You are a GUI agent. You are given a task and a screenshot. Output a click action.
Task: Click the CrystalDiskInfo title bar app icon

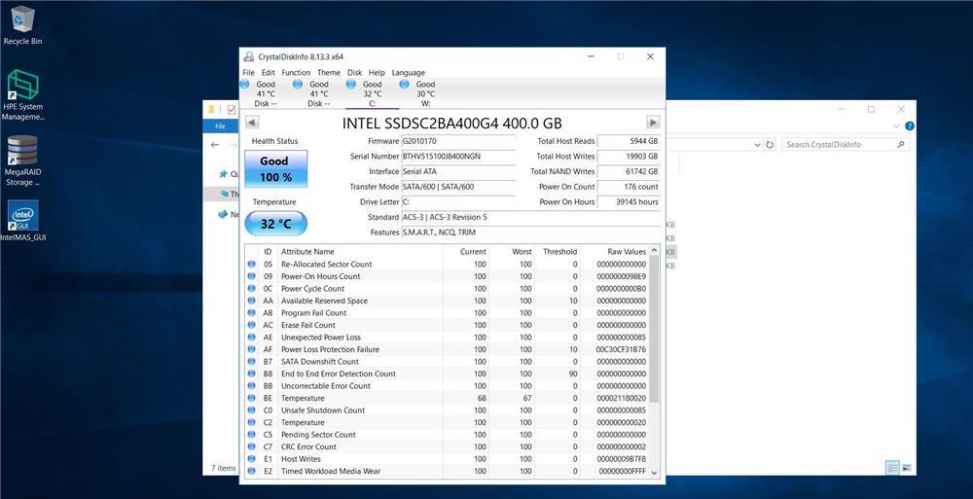[x=249, y=56]
